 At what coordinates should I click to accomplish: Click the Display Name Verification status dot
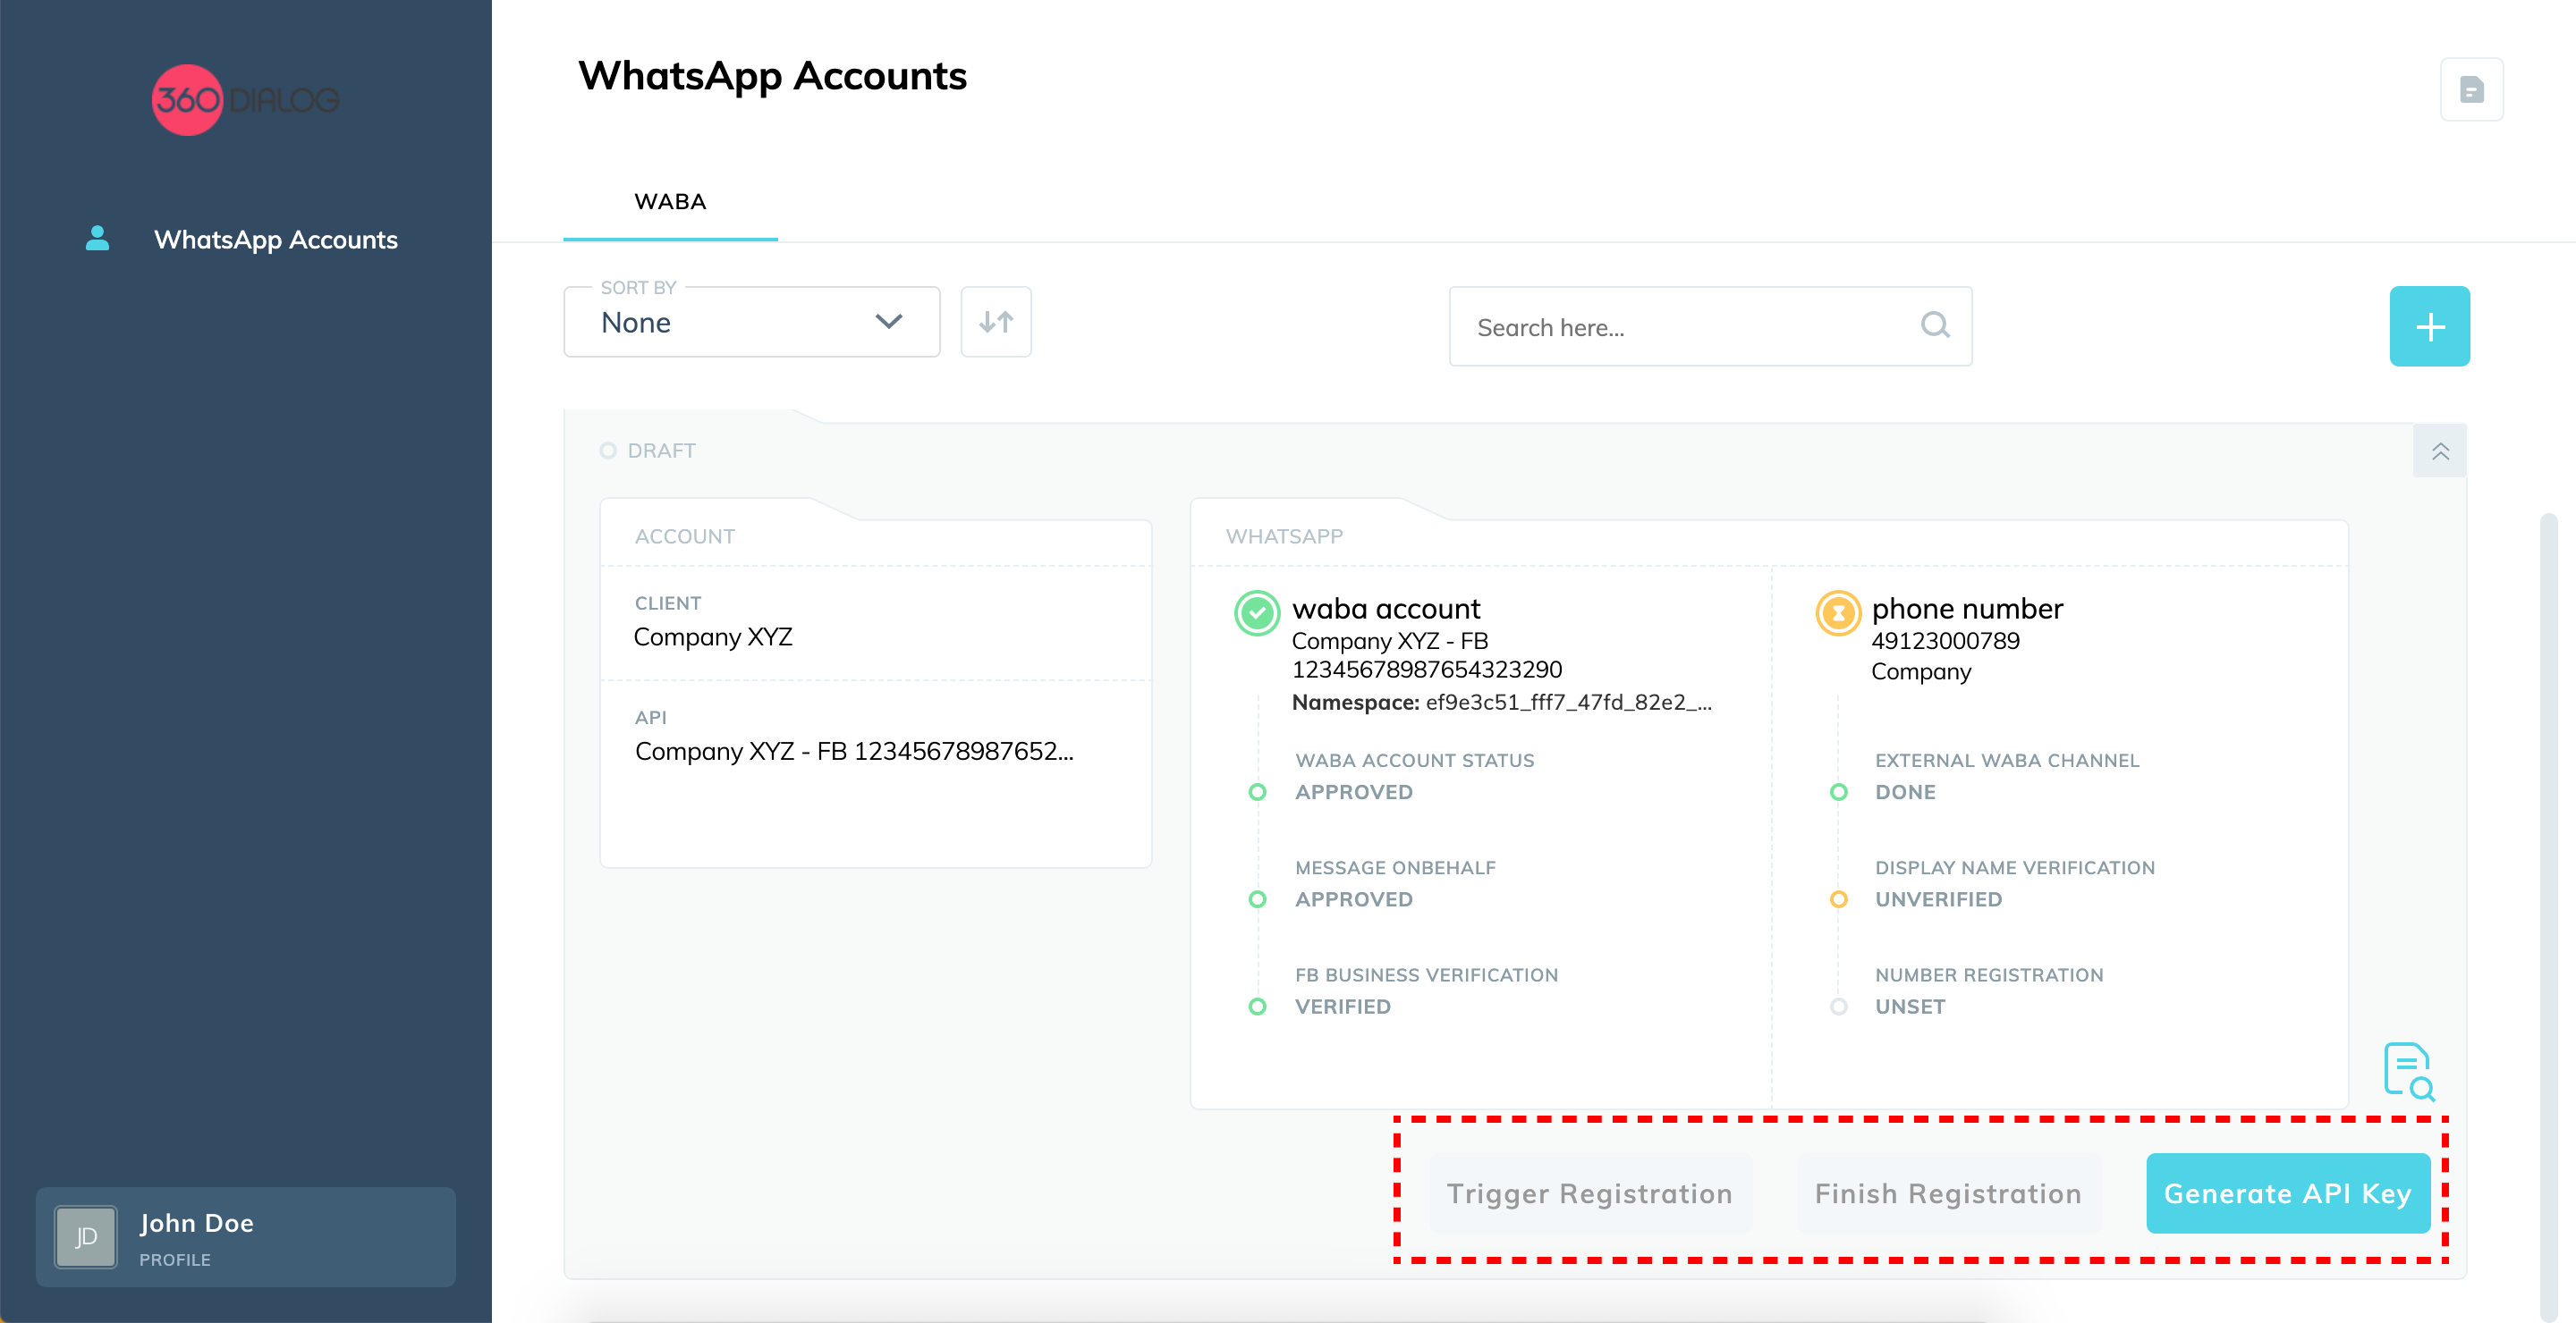(x=1838, y=899)
